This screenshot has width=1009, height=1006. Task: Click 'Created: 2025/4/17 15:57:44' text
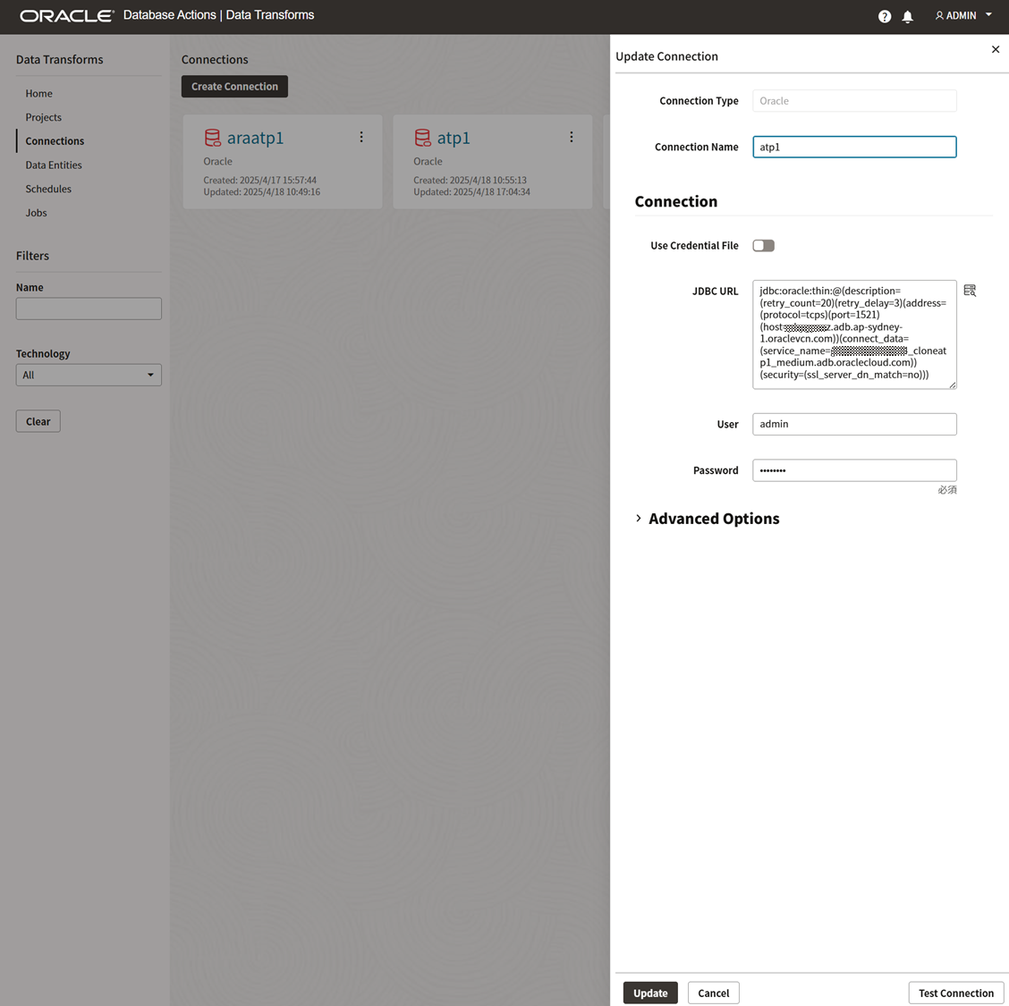(260, 180)
